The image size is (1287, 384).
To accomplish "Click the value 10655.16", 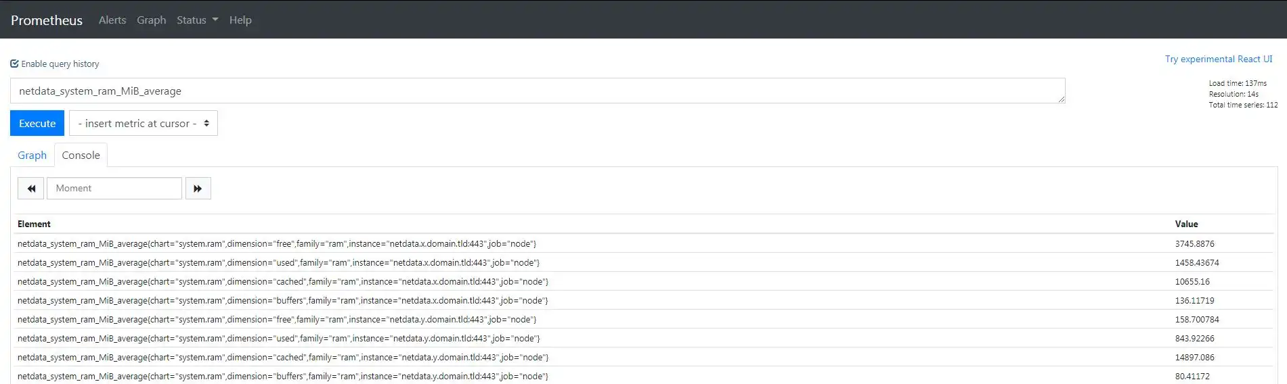I will [1192, 281].
